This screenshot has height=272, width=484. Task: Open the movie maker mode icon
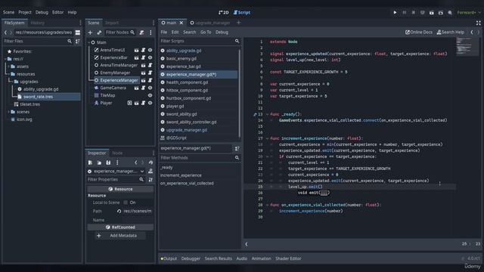tap(450, 12)
